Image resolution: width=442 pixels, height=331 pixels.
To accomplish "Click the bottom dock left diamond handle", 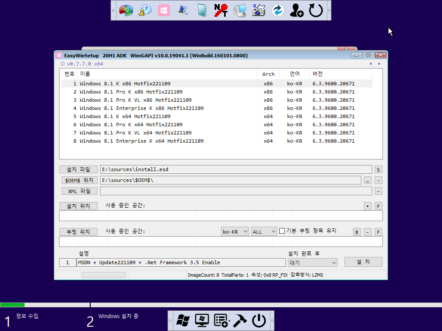I will pyautogui.click(x=170, y=321).
